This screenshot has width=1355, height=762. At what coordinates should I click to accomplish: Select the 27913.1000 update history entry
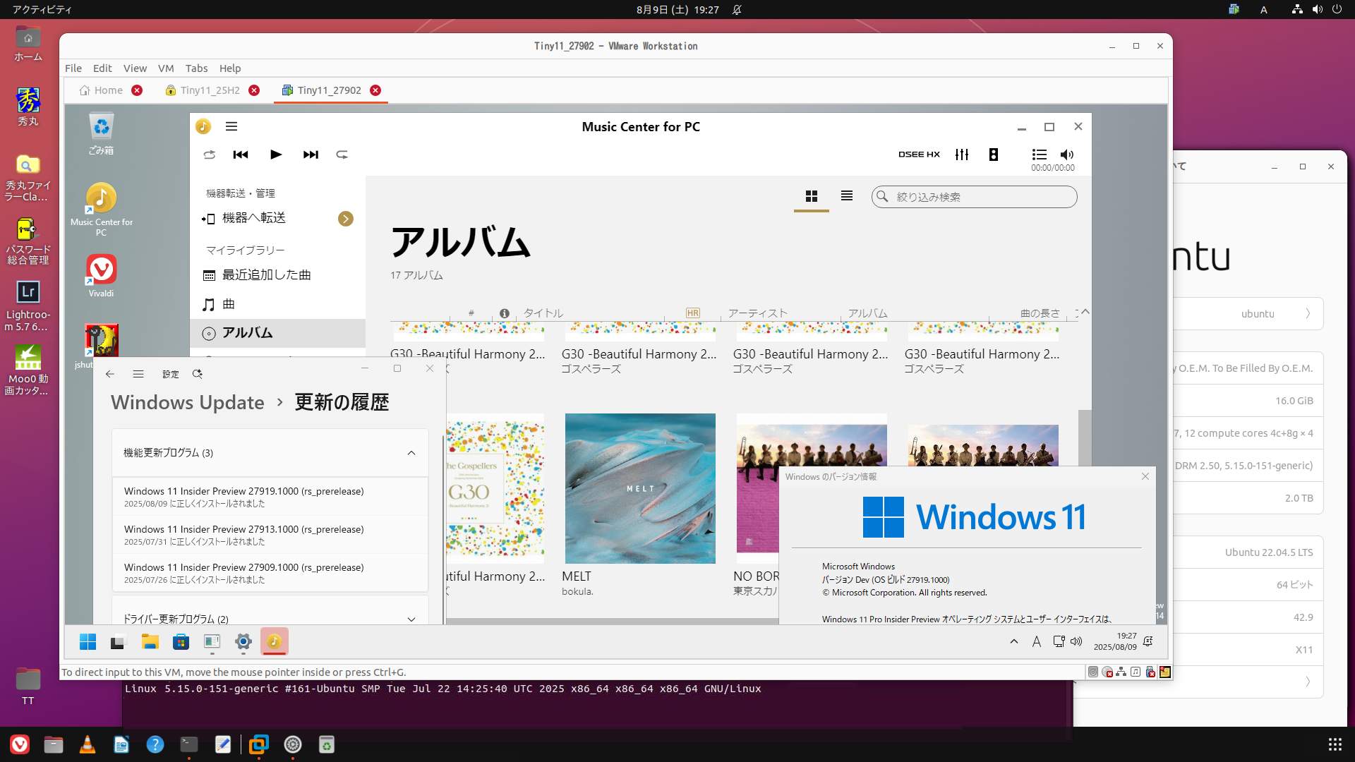[x=270, y=535]
